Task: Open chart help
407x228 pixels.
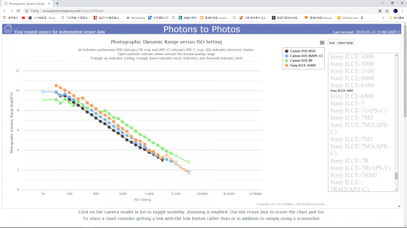Action: tap(345, 43)
